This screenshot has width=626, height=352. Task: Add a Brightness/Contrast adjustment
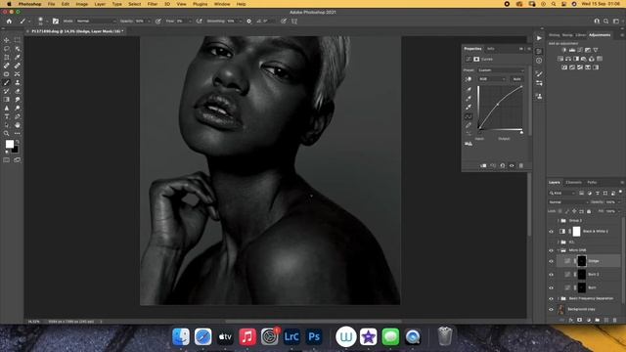[564, 50]
